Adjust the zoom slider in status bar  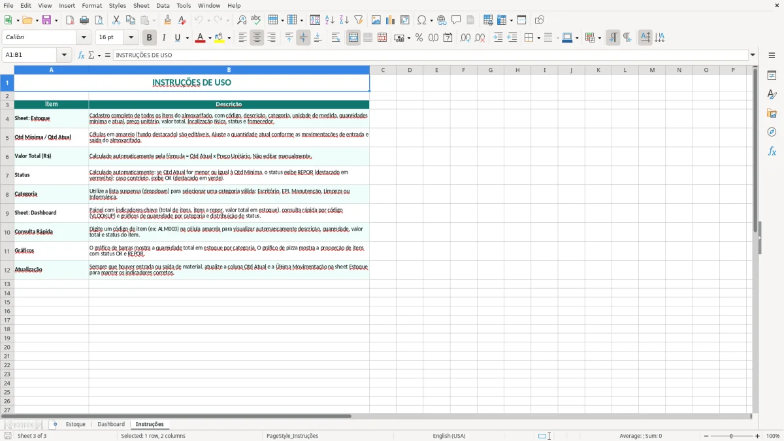732,436
